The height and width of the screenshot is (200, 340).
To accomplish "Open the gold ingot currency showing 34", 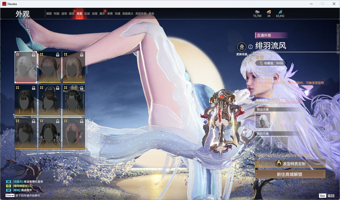I will pyautogui.click(x=269, y=12).
